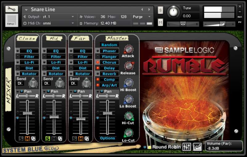Open Close channel DI. send selector
The width and height of the screenshot is (247, 157).
click(20, 83)
